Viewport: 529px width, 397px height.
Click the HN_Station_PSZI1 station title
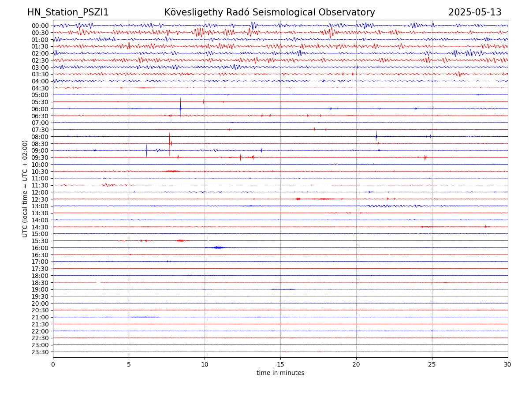(x=68, y=12)
